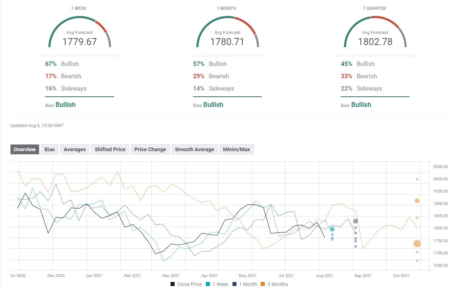Click the 67% Bullish percentage
453x293 pixels.
(50, 64)
